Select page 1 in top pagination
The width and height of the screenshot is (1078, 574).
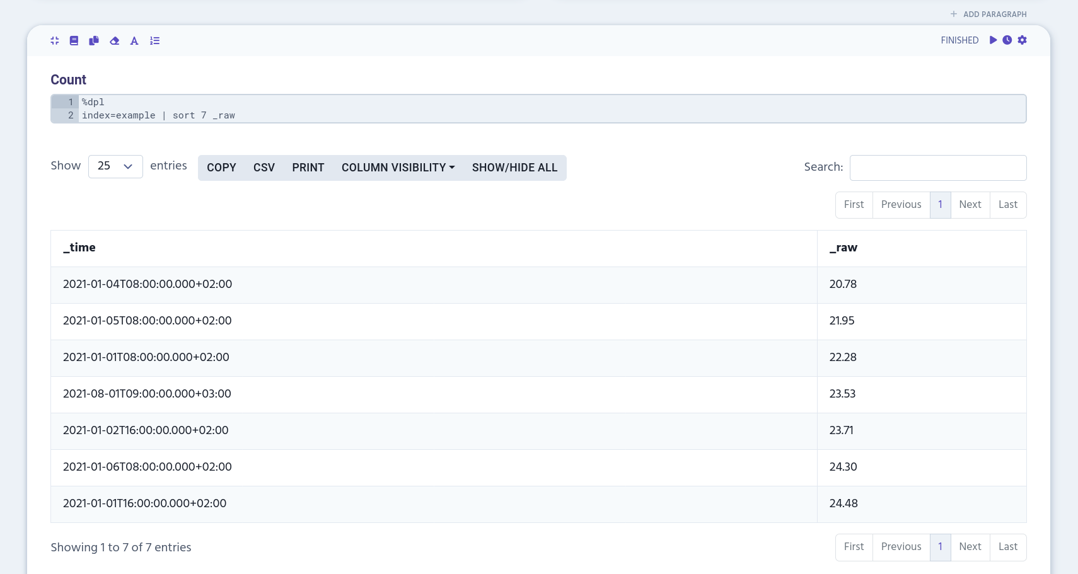tap(941, 205)
